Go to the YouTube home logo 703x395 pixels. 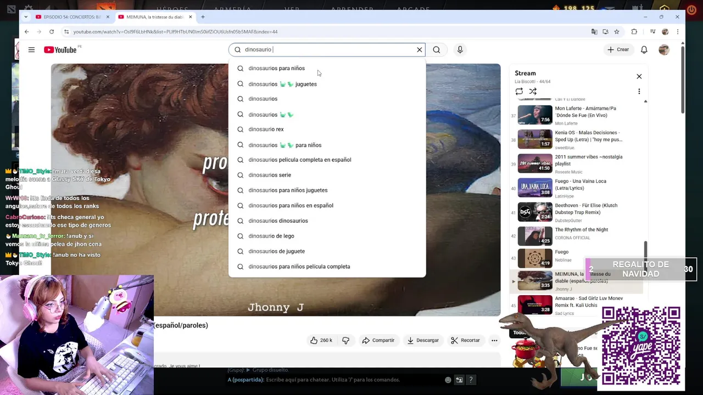(60, 50)
